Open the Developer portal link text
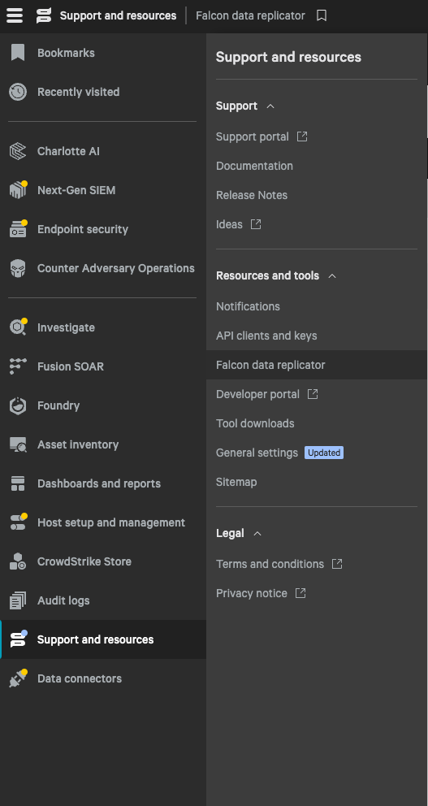The height and width of the screenshot is (806, 428). (x=257, y=394)
